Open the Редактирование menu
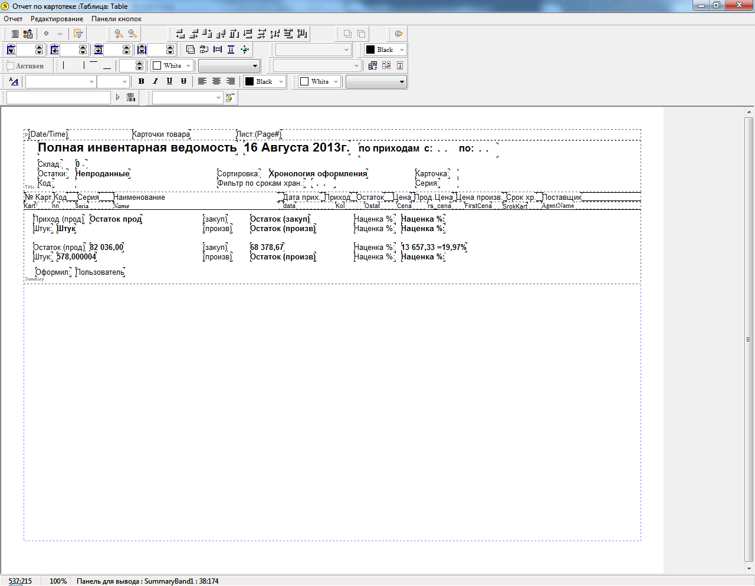The image size is (755, 586). [x=57, y=19]
